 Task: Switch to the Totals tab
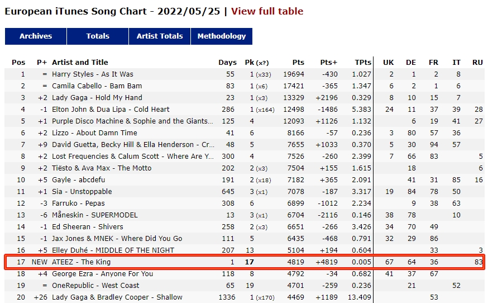tap(98, 36)
